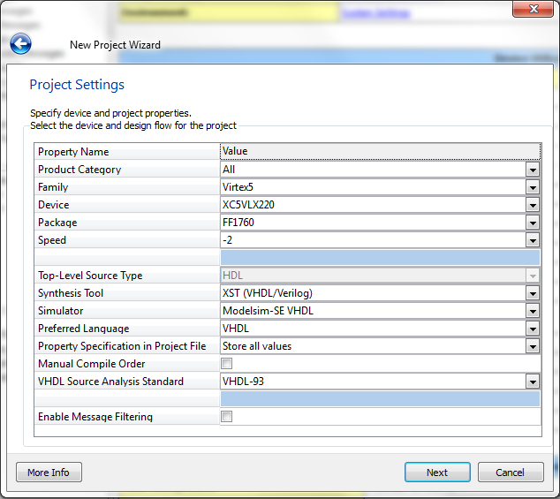
Task: Click the Project Settings heading
Action: 77,85
